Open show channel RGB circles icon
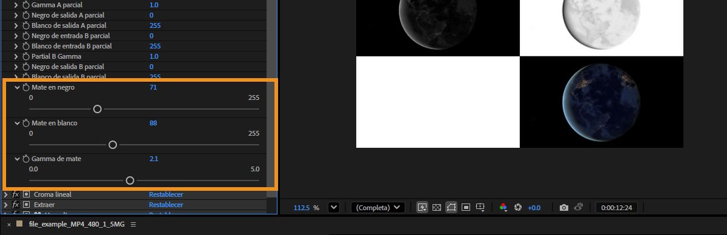The image size is (727, 235). [503, 207]
